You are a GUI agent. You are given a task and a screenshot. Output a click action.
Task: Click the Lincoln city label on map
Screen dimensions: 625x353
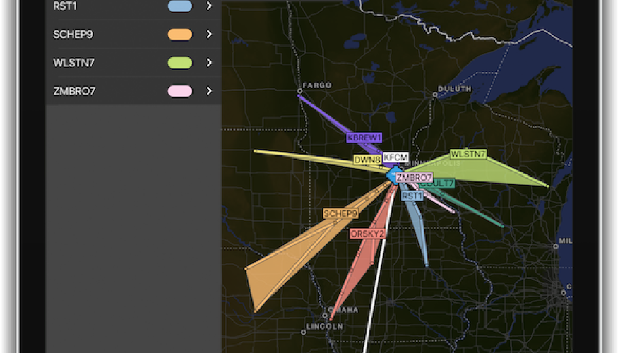[324, 327]
